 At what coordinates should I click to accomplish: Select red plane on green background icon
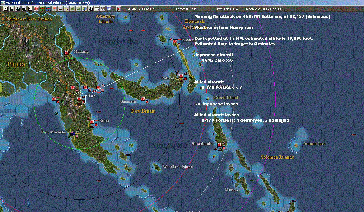tap(42, 9)
